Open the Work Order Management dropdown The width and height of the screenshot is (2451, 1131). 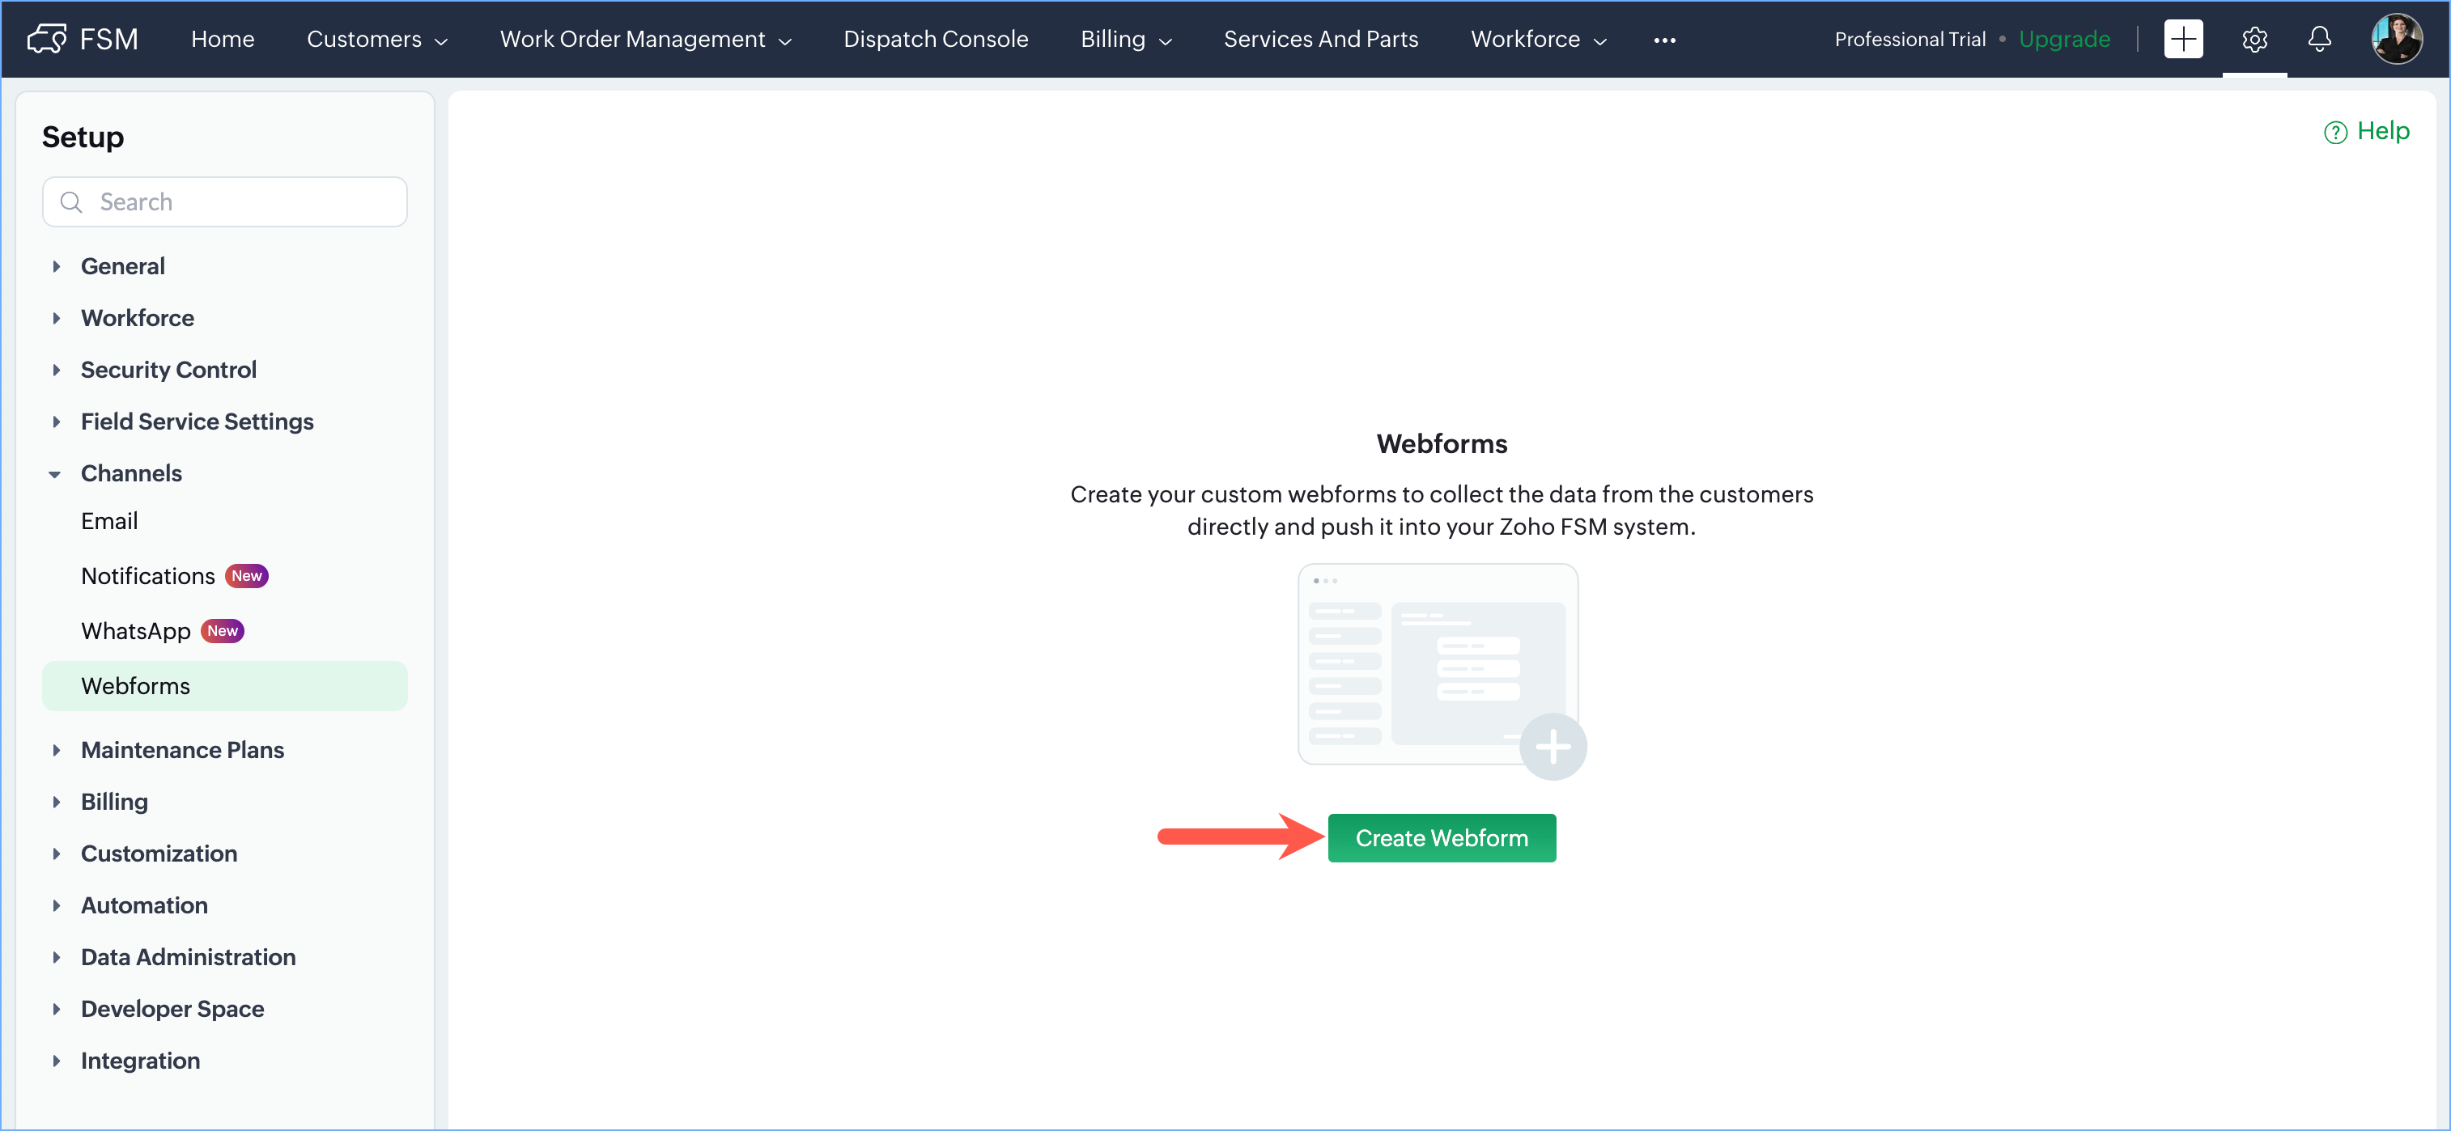pyautogui.click(x=645, y=39)
